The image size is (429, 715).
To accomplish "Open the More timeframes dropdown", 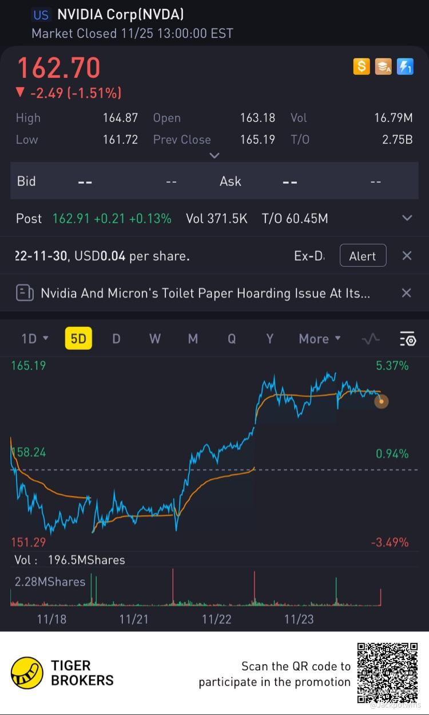I will tap(319, 339).
